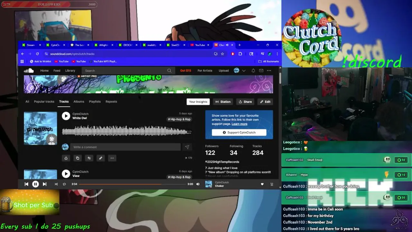The height and width of the screenshot is (232, 412).
Task: Open the Hip-hop & Rap tag of View
Action: tap(179, 177)
